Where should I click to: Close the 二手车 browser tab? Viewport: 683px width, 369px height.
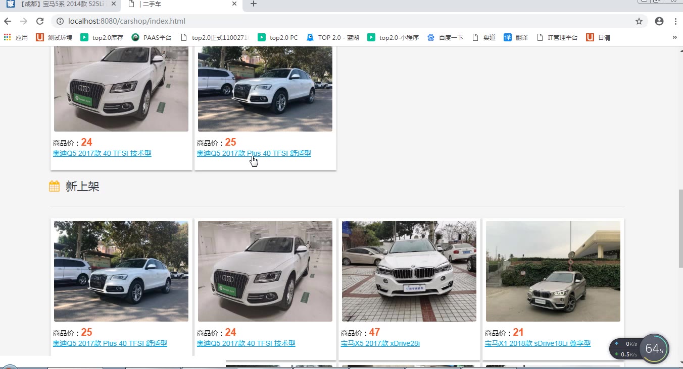234,4
